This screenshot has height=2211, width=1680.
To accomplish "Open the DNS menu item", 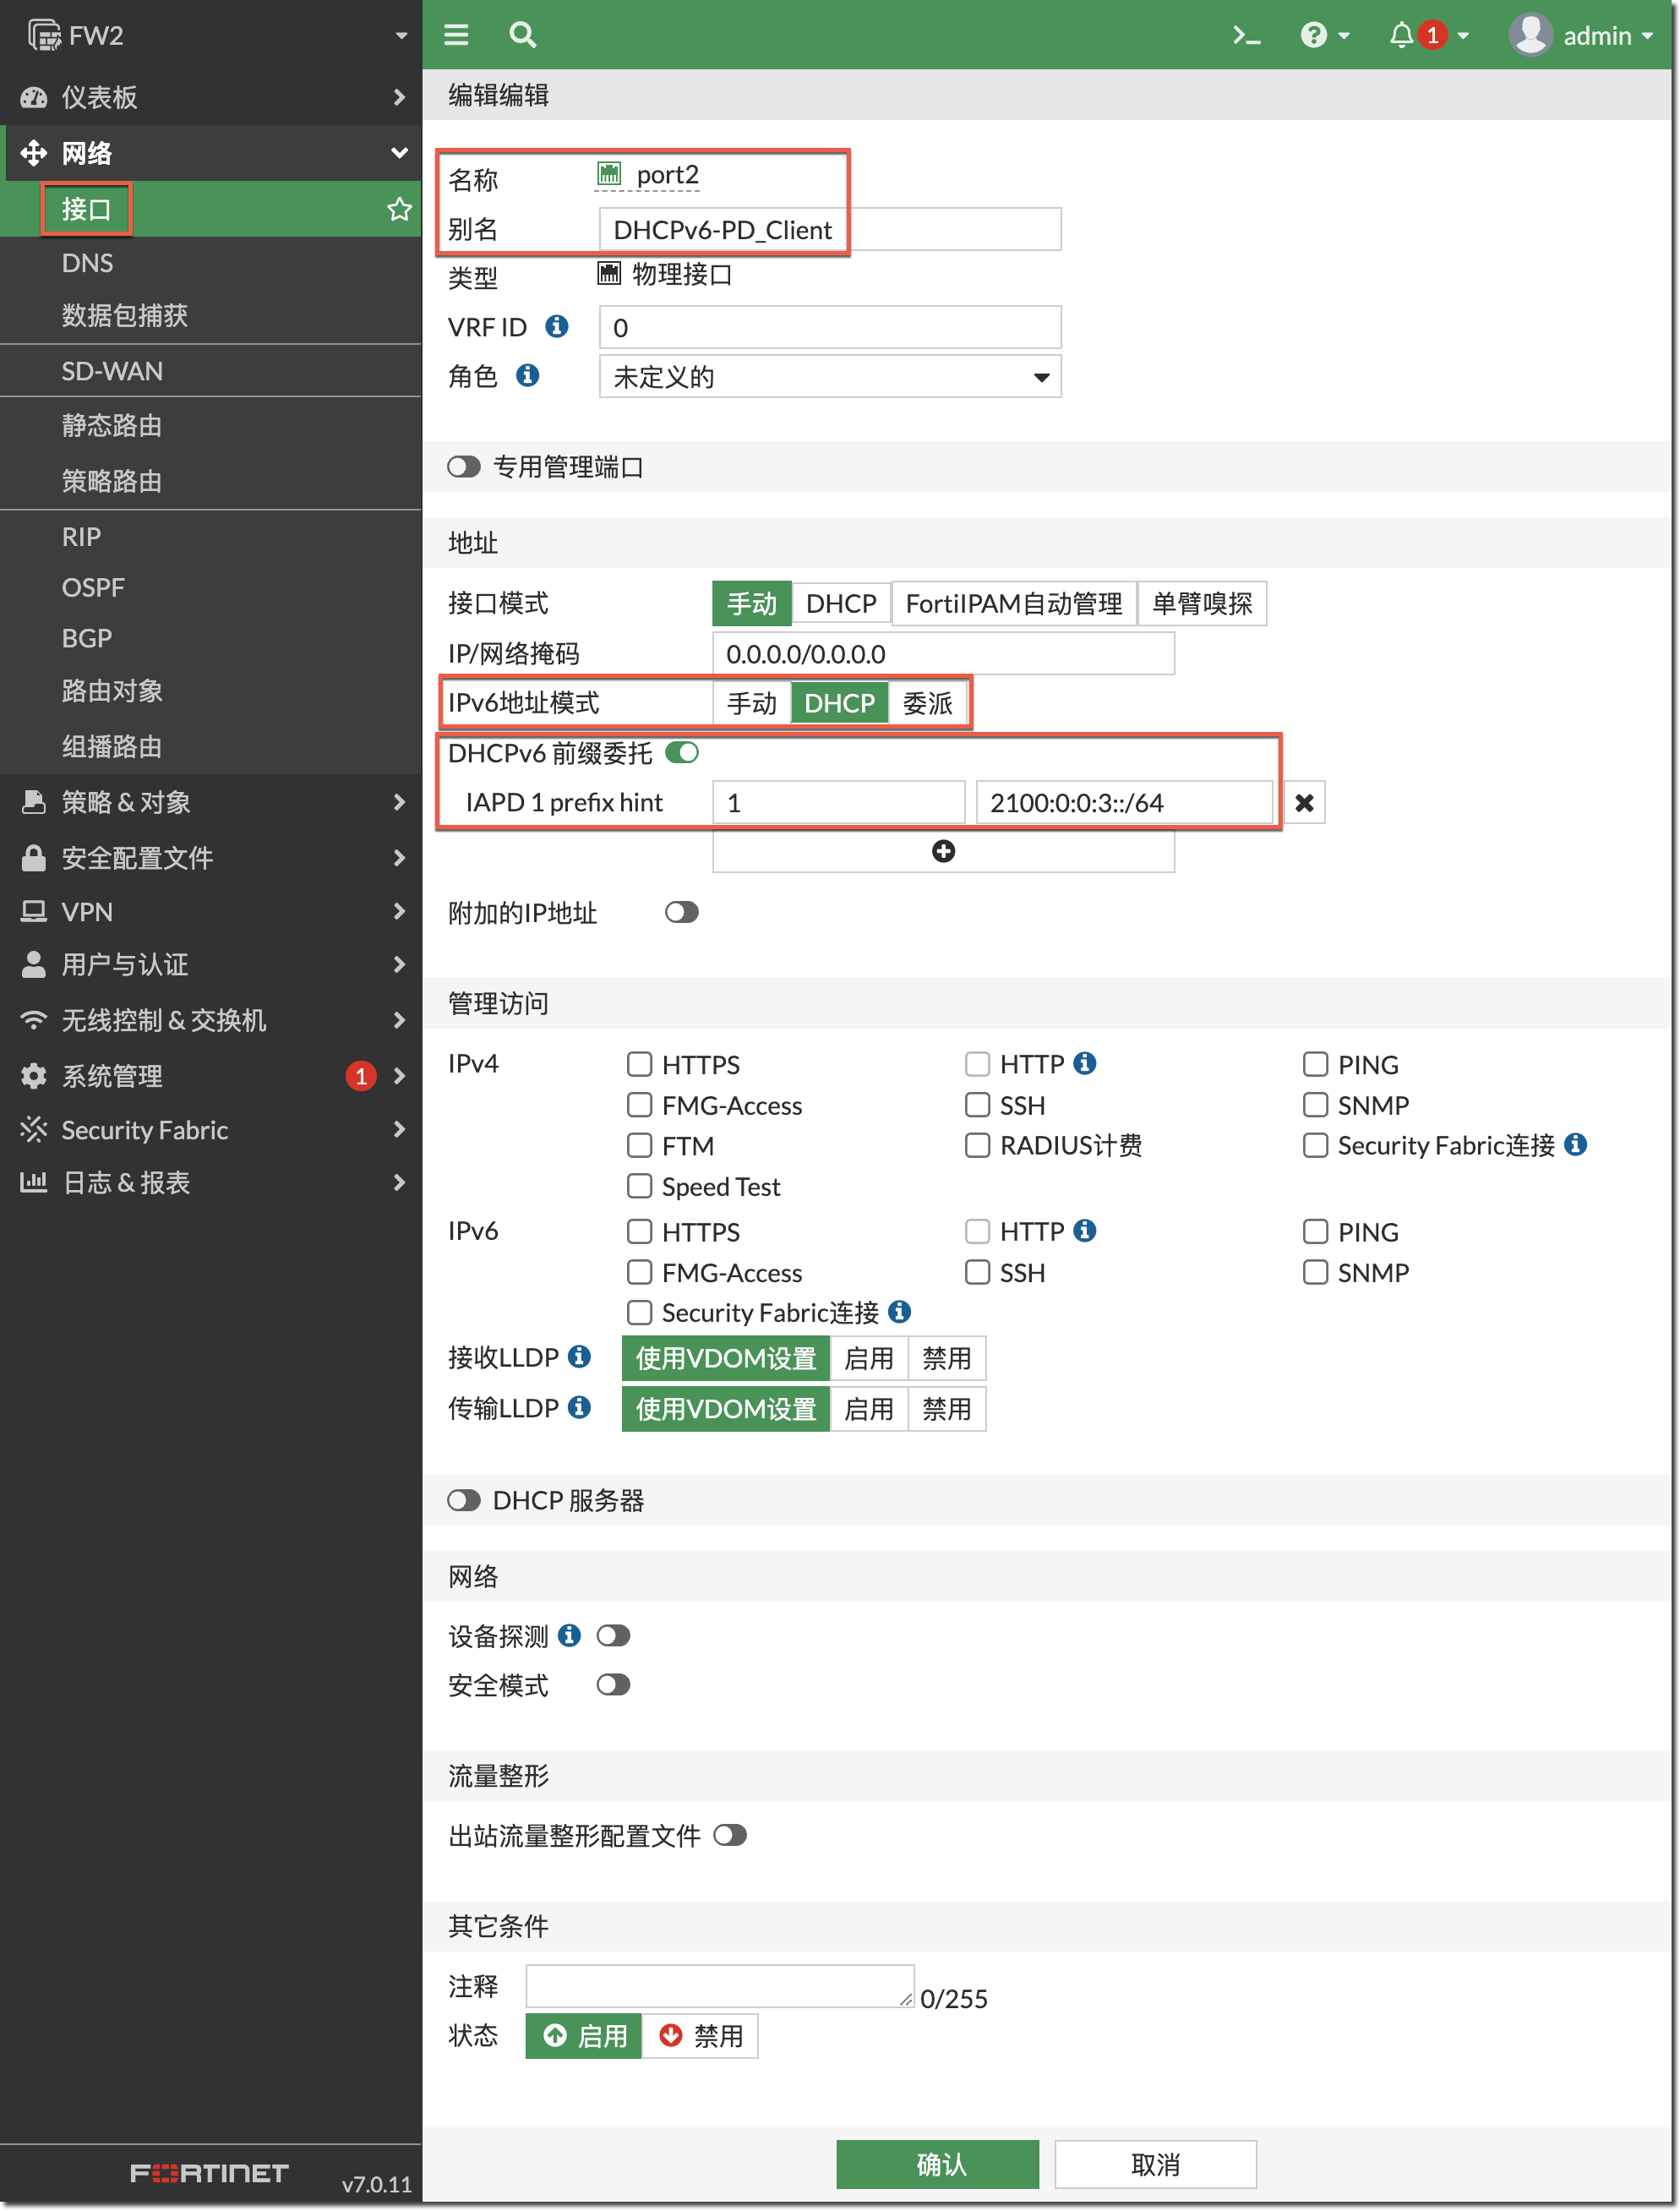I will click(x=87, y=263).
